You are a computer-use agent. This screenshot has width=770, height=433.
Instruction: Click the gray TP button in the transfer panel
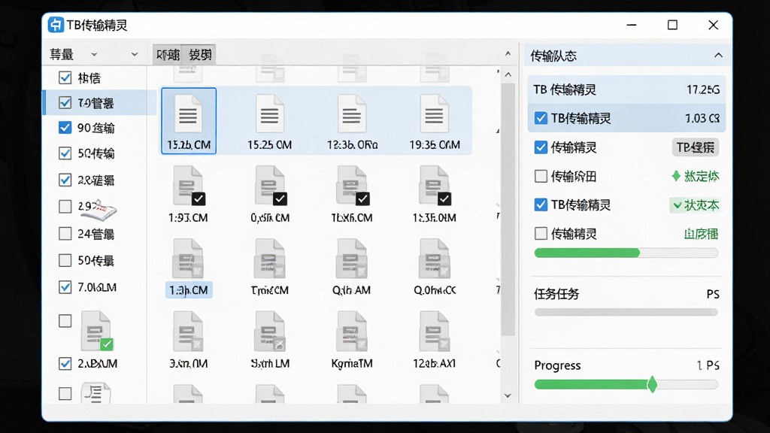coord(696,147)
